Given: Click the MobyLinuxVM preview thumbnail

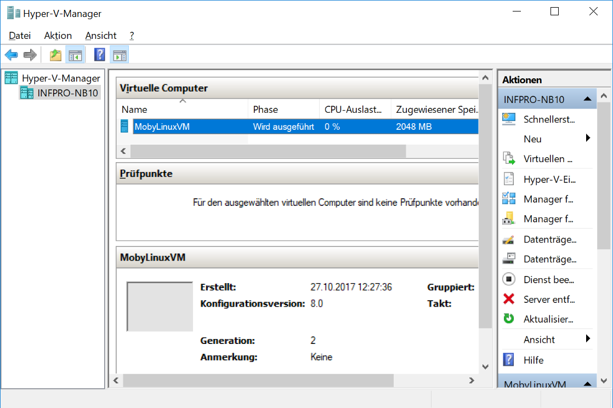Looking at the screenshot, I should click(x=160, y=307).
